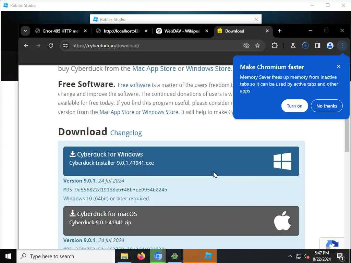Open the Windows Store link near version
This screenshot has width=351, height=263.
(160, 112)
